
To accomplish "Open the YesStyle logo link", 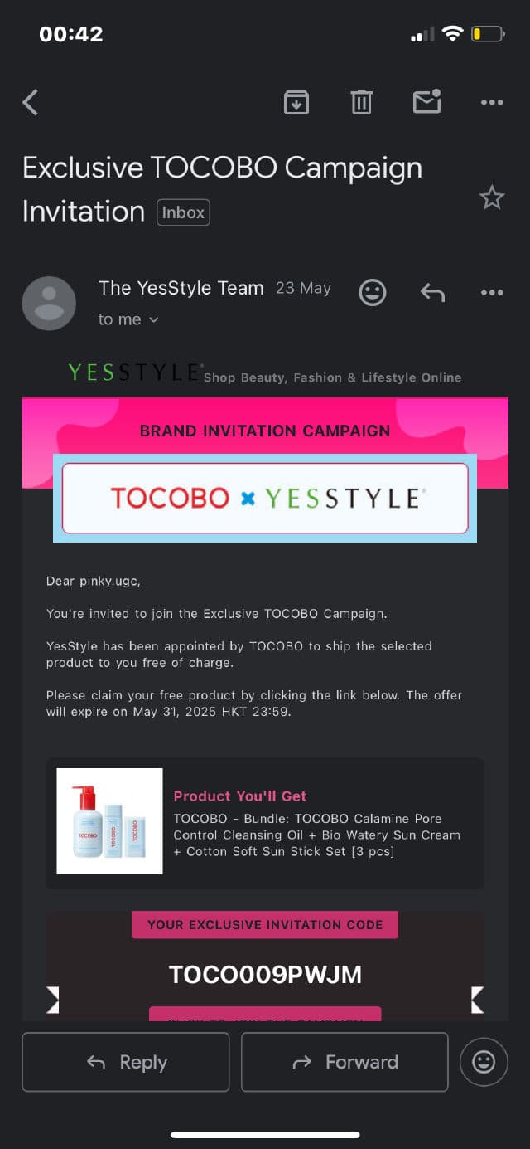I will click(x=135, y=372).
